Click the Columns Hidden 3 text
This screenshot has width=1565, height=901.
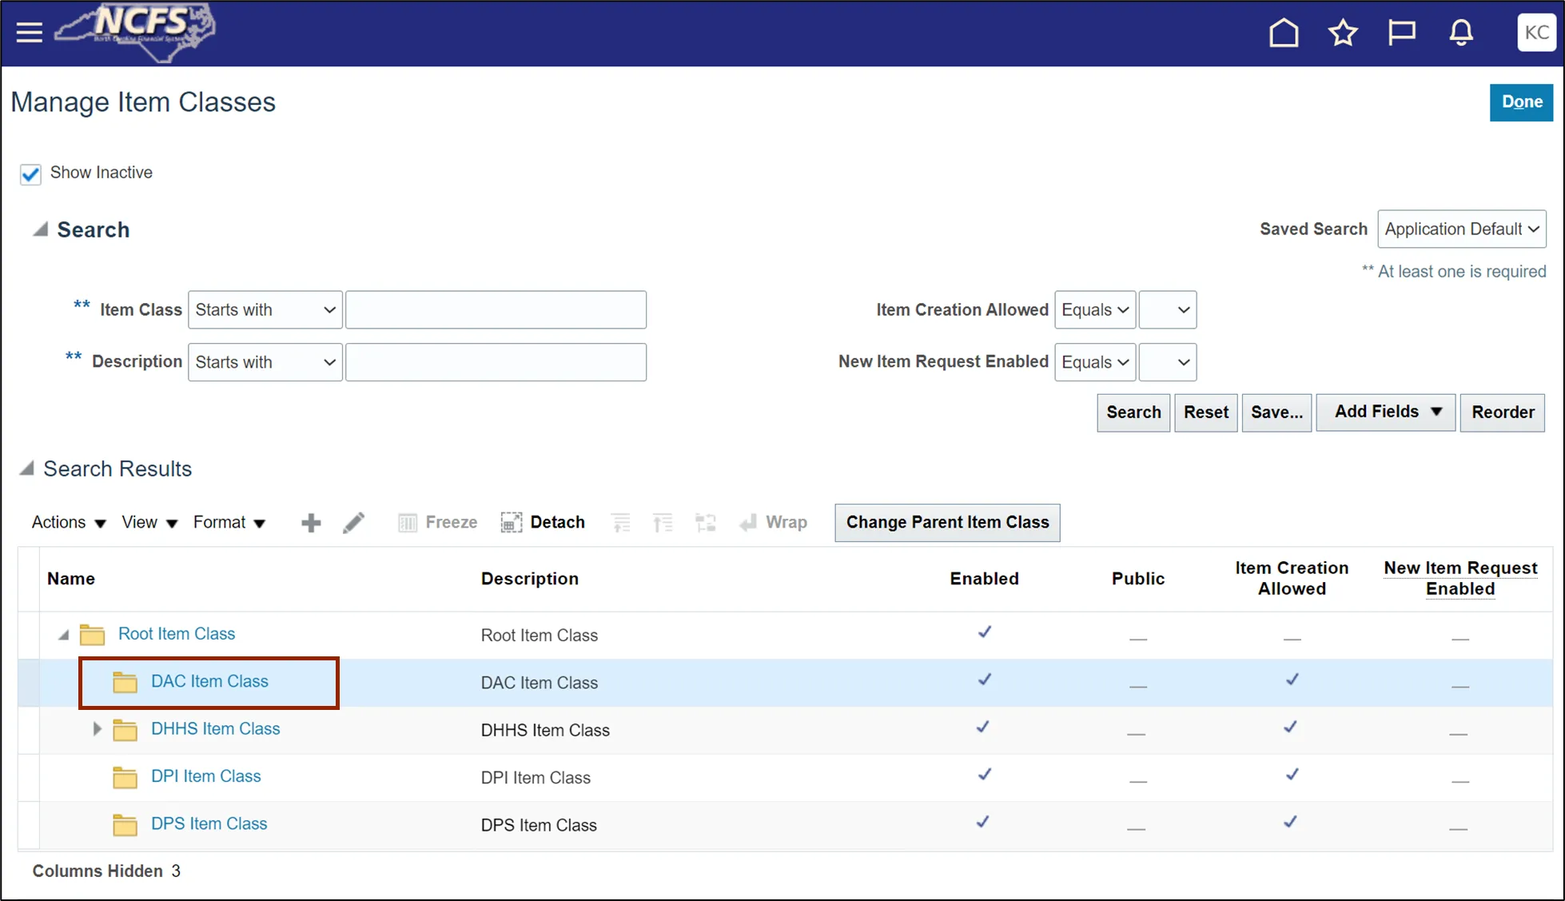tap(106, 871)
